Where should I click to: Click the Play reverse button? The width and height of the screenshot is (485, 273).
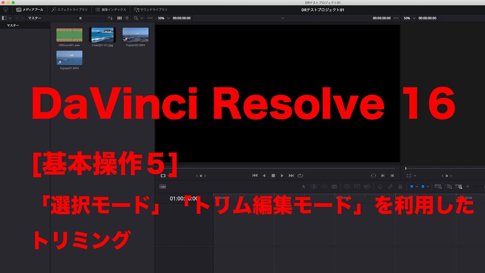click(x=264, y=176)
